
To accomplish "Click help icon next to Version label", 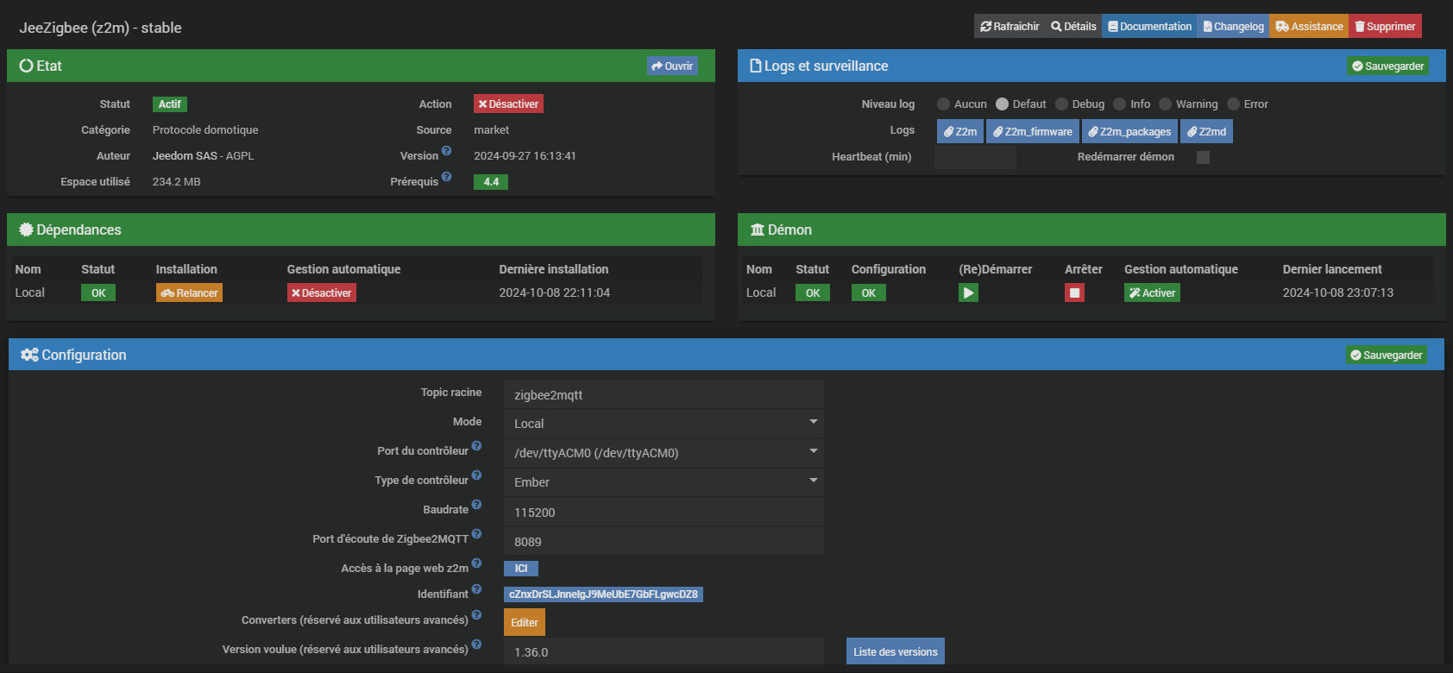I will 446,151.
